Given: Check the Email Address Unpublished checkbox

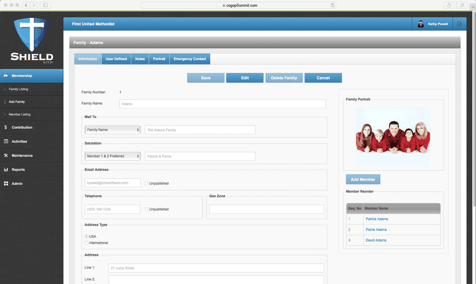Looking at the screenshot, I should (147, 183).
